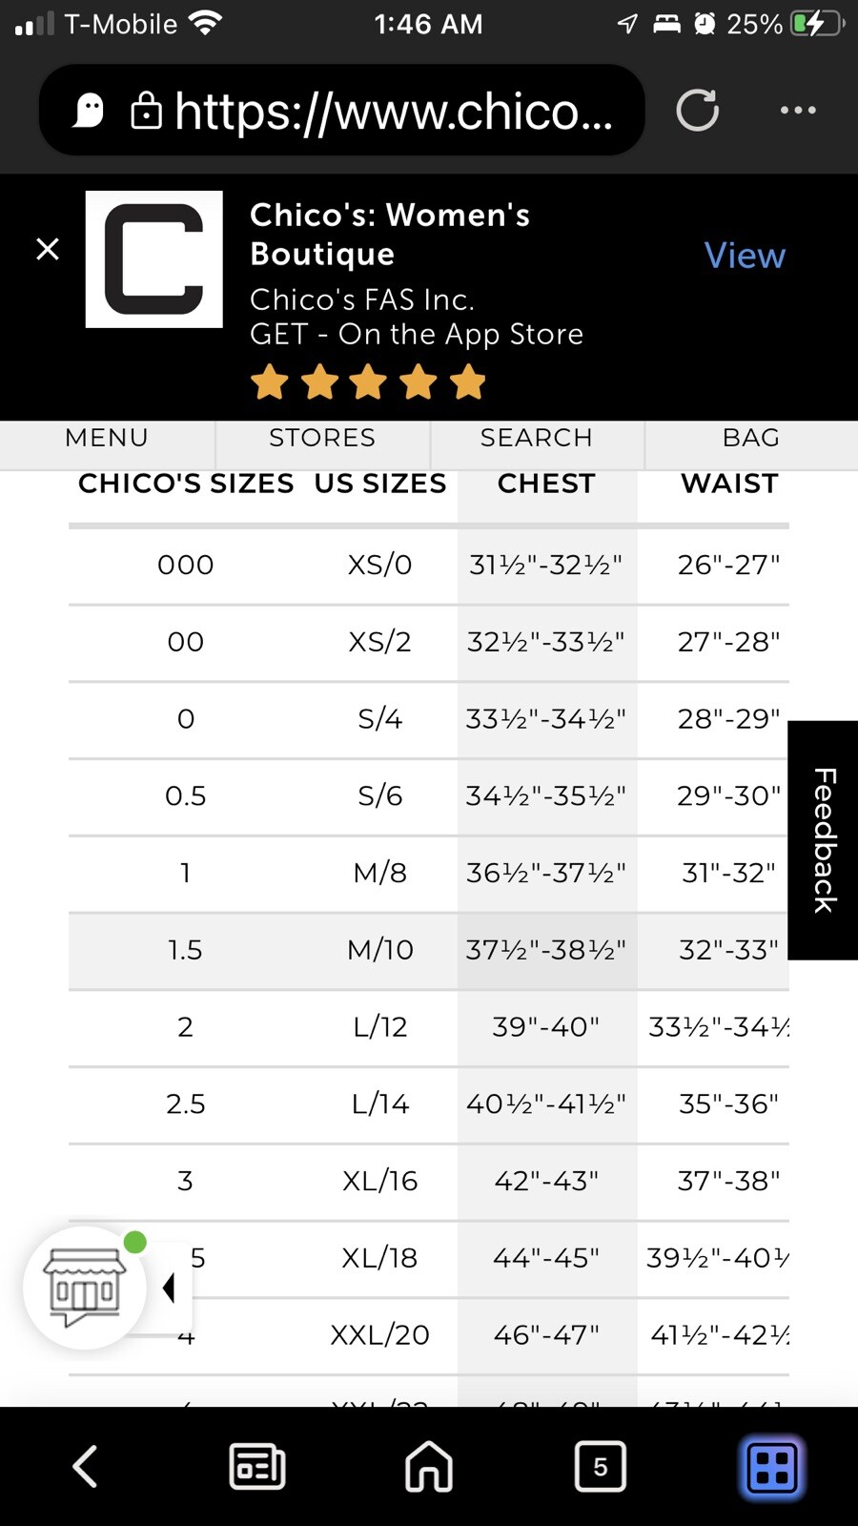Viewport: 858px width, 1526px height.
Task: Tap the Chico's app logo thumbnail
Action: point(154,259)
